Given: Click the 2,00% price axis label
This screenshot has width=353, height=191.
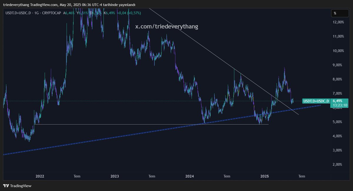Looking at the screenshot, I should (338, 165).
